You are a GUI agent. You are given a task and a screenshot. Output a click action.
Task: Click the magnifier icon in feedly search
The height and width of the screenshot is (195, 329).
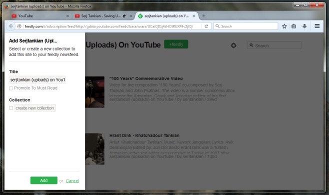click(x=251, y=45)
